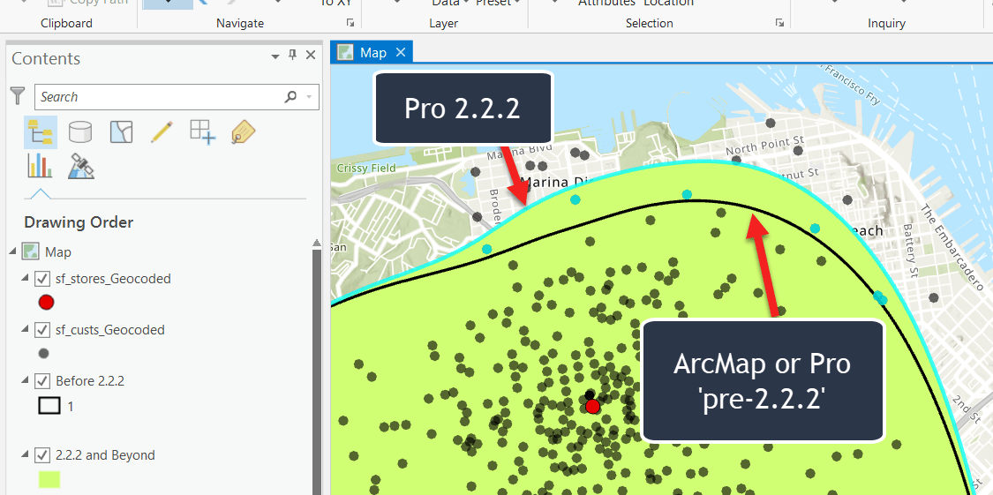Collapse the Map tree node

coord(13,252)
